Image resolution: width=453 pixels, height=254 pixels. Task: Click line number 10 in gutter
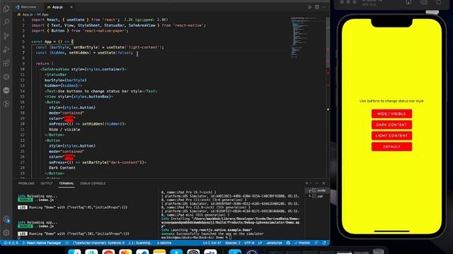pos(23,69)
